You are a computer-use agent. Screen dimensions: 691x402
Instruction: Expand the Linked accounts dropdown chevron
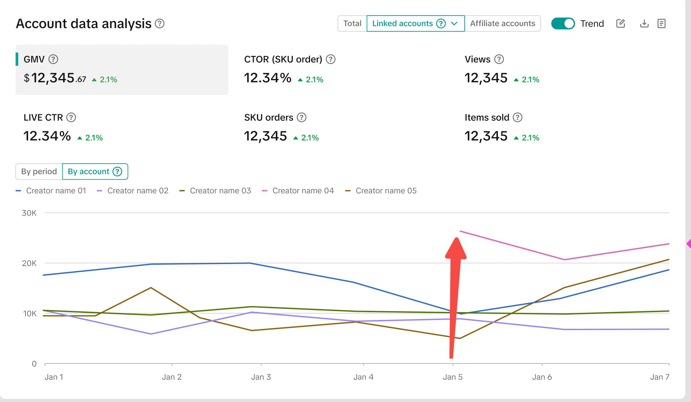point(455,23)
